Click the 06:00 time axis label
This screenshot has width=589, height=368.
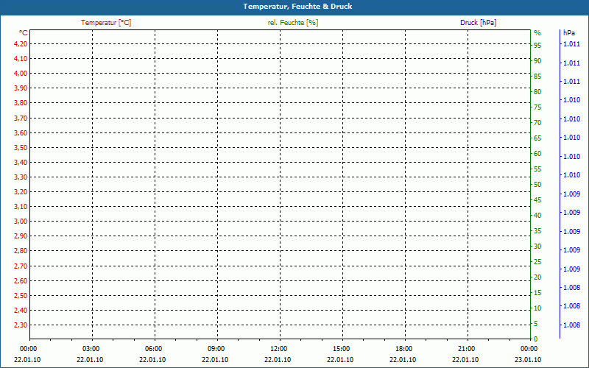pos(153,349)
